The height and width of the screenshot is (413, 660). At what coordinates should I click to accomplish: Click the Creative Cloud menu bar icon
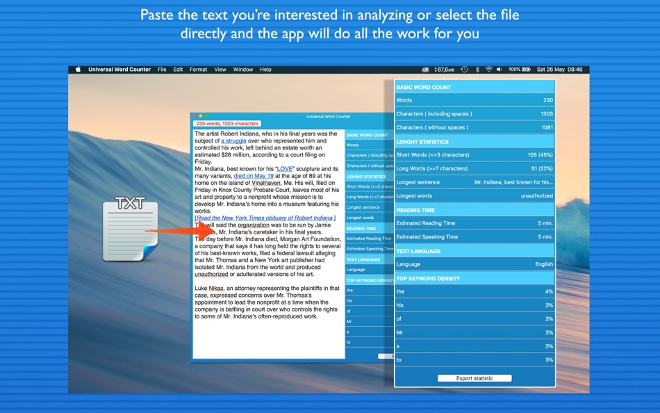pos(425,70)
